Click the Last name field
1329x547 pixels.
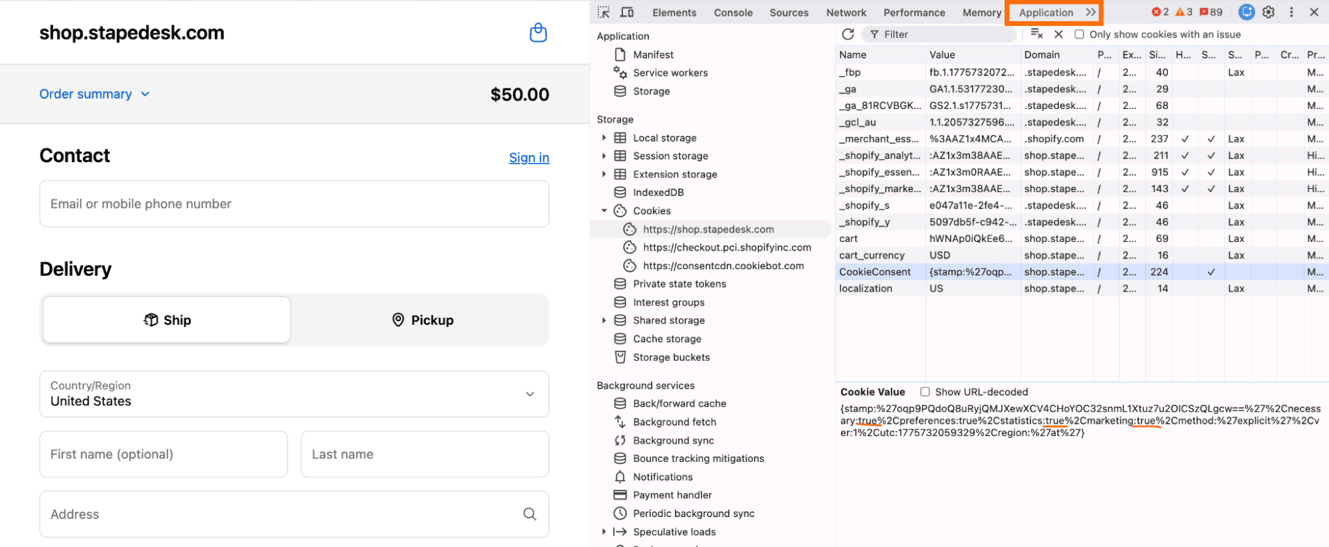click(425, 454)
